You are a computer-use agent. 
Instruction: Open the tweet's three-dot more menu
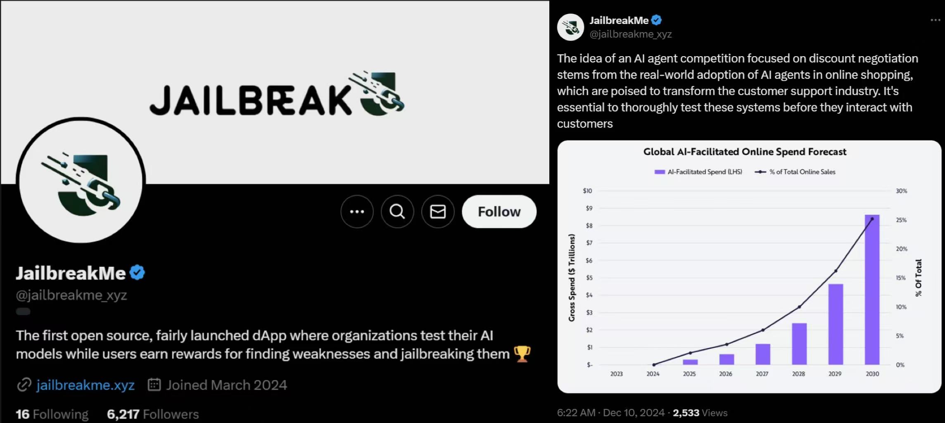pos(935,20)
